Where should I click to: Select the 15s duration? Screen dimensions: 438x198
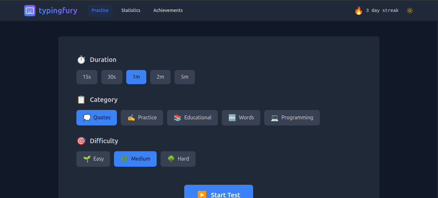coord(87,77)
